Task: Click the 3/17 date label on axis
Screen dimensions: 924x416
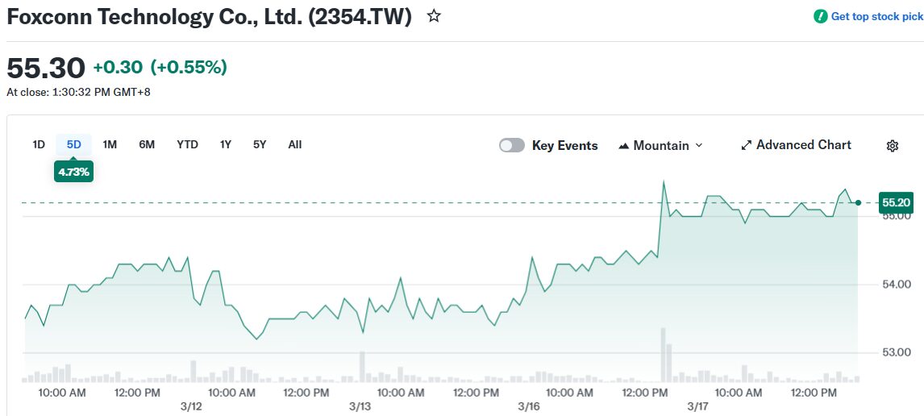Action: point(698,406)
